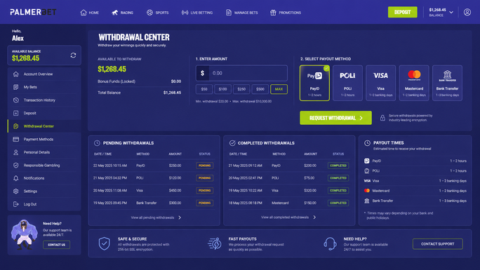Open My Bets in sidebar
The width and height of the screenshot is (480, 270).
44,87
